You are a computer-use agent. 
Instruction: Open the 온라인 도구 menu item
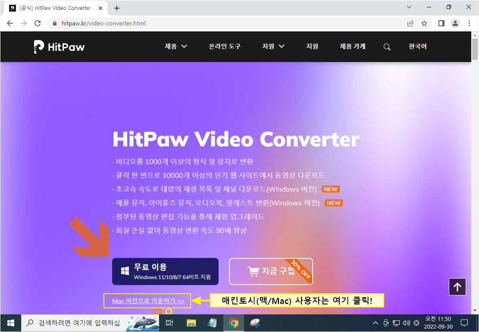click(225, 47)
